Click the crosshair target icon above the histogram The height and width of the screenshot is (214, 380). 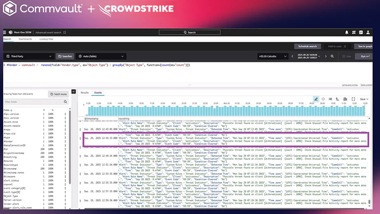(x=323, y=99)
